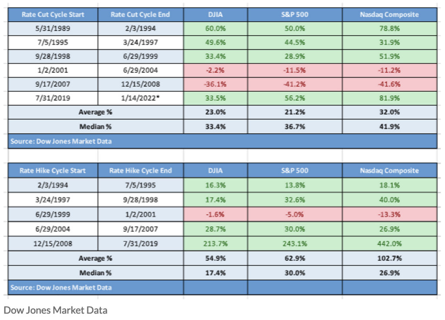The width and height of the screenshot is (445, 320).
Task: Click the 60.0% DJIA cell
Action: point(216,29)
